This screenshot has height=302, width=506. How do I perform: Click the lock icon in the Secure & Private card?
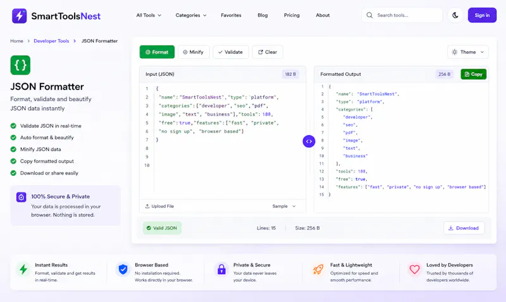pos(22,197)
